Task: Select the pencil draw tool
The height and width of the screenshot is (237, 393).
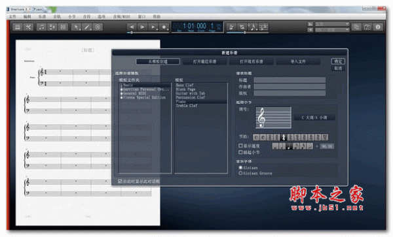Action: click(87, 27)
